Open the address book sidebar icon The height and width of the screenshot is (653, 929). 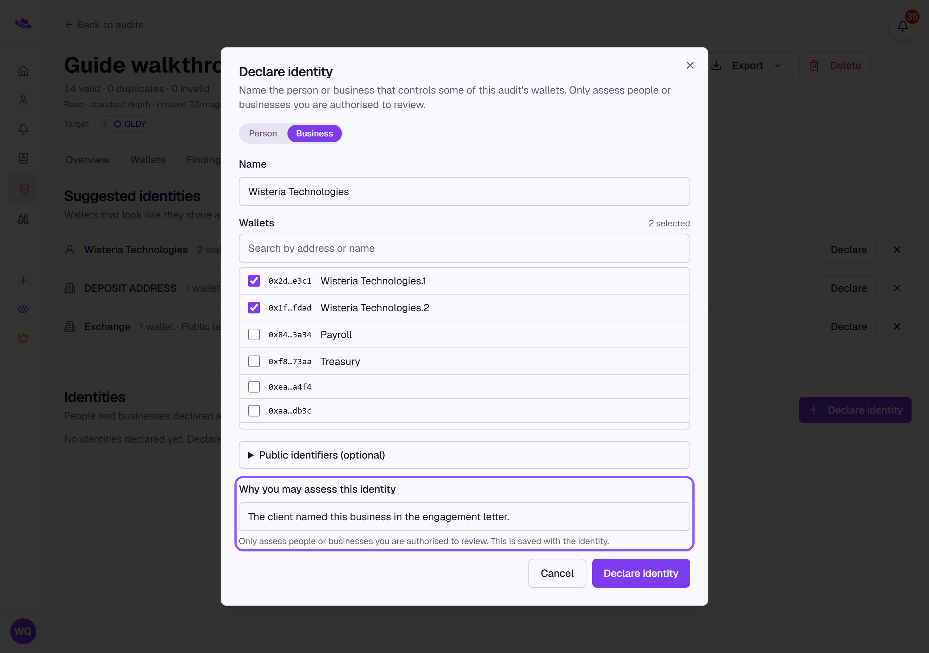click(23, 158)
